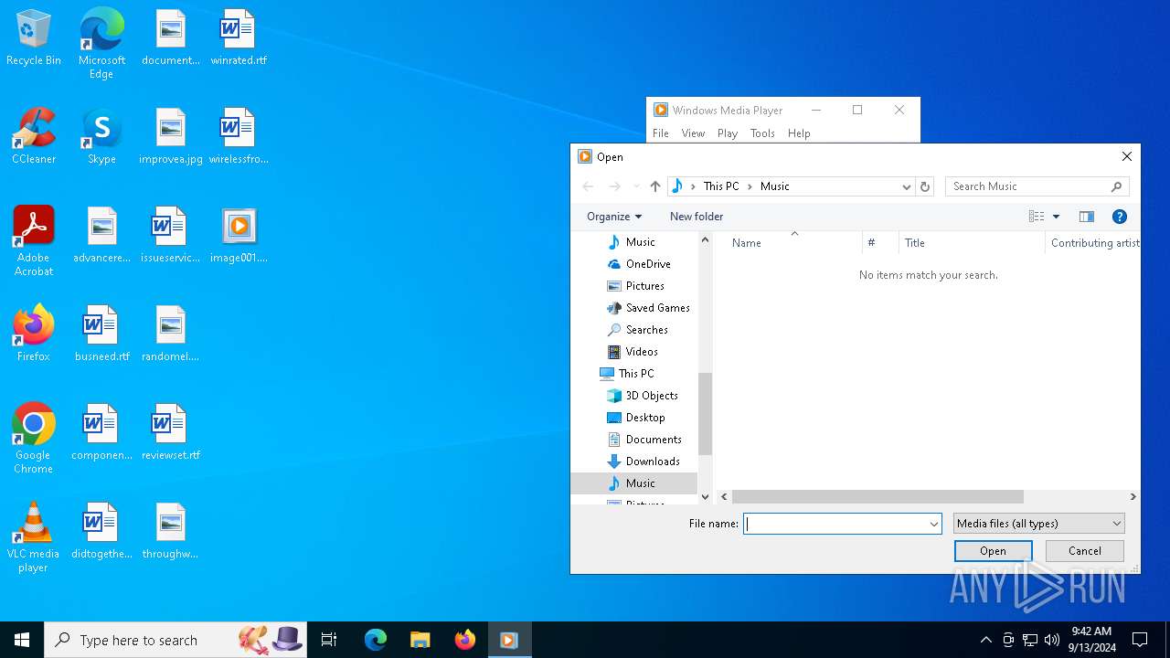
Task: Open File Explorer from the taskbar
Action: pyautogui.click(x=420, y=640)
